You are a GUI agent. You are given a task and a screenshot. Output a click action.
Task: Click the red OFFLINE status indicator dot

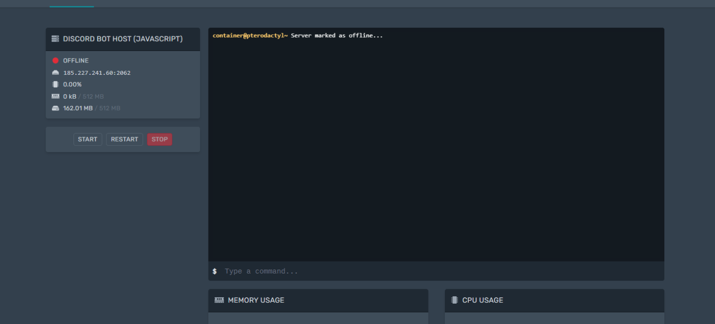pyautogui.click(x=56, y=60)
